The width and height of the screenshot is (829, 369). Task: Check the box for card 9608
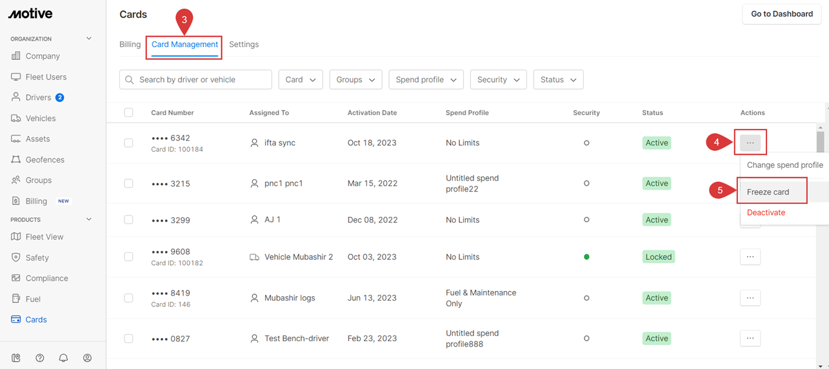click(128, 257)
